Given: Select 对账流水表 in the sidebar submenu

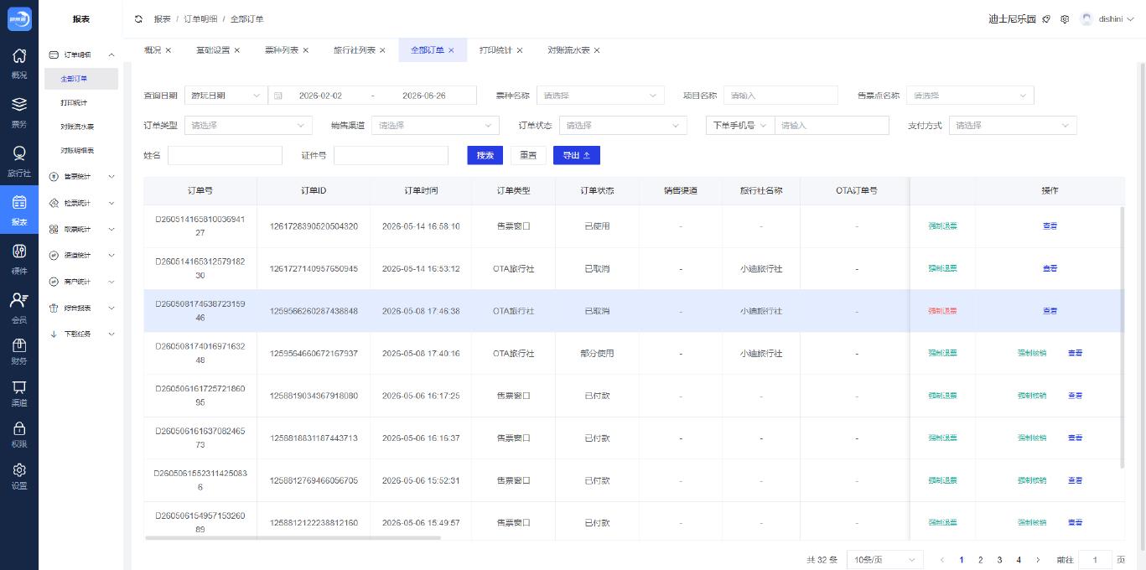Looking at the screenshot, I should click(81, 127).
